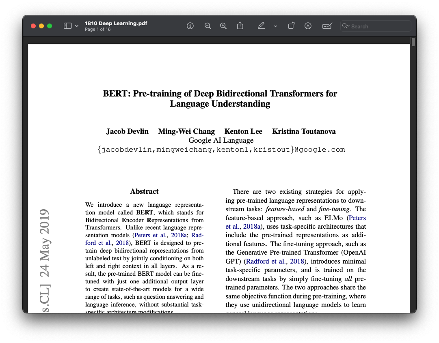
Task: Click the 'Abstract' heading
Action: 144,191
